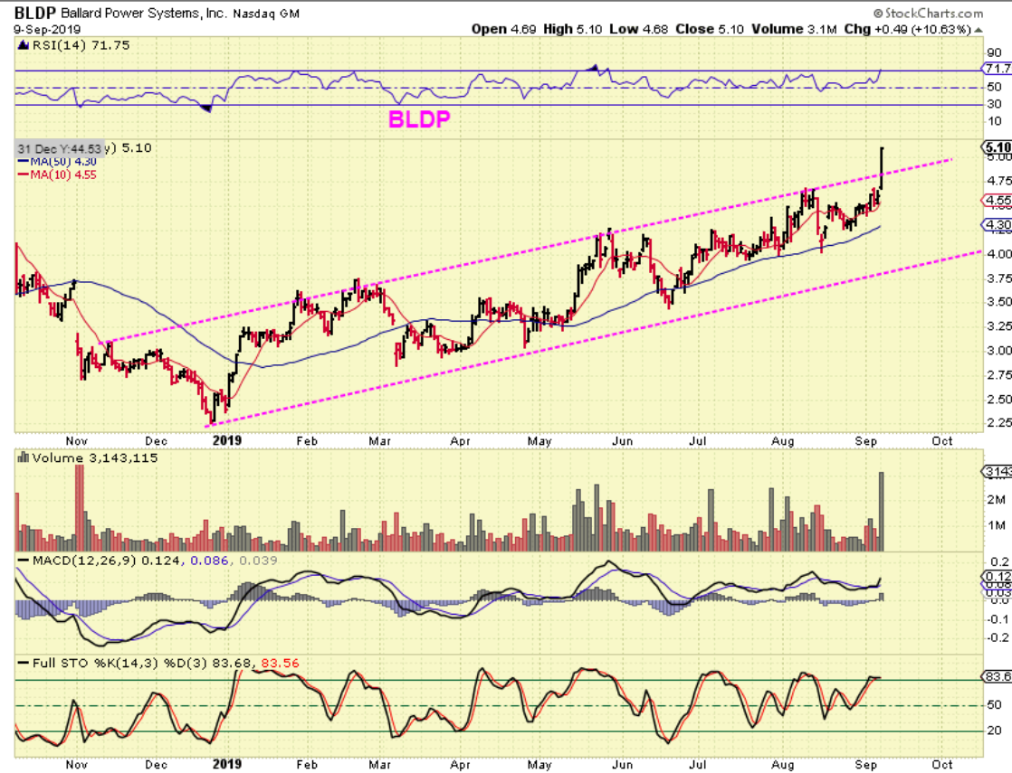Click the Oct label on the bottom time axis

(x=942, y=765)
